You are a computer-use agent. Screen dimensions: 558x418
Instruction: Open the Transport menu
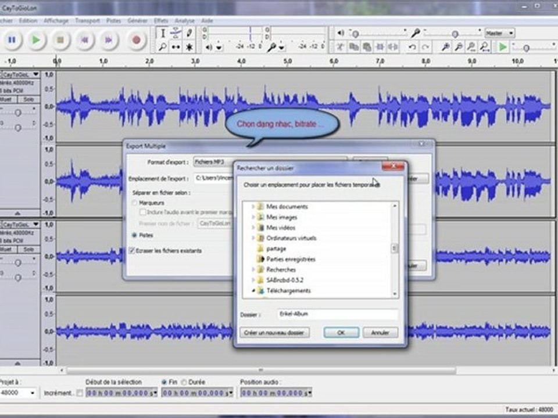pos(87,21)
